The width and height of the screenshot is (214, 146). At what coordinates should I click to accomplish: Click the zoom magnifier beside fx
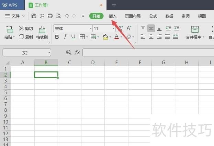coord(68,53)
